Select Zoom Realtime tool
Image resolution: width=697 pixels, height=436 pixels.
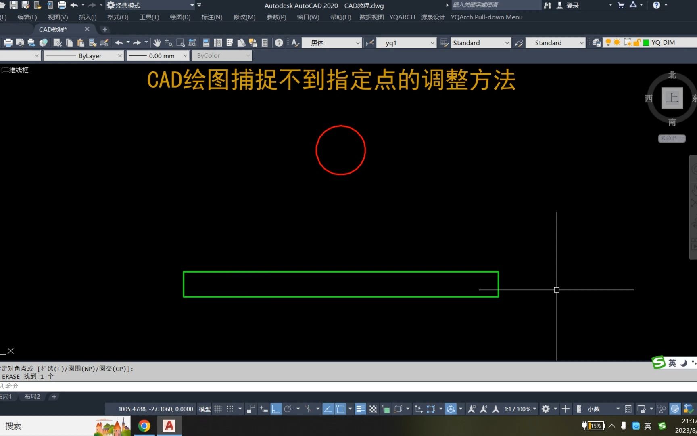click(169, 43)
